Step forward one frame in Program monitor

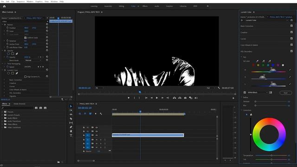pyautogui.click(x=162, y=98)
